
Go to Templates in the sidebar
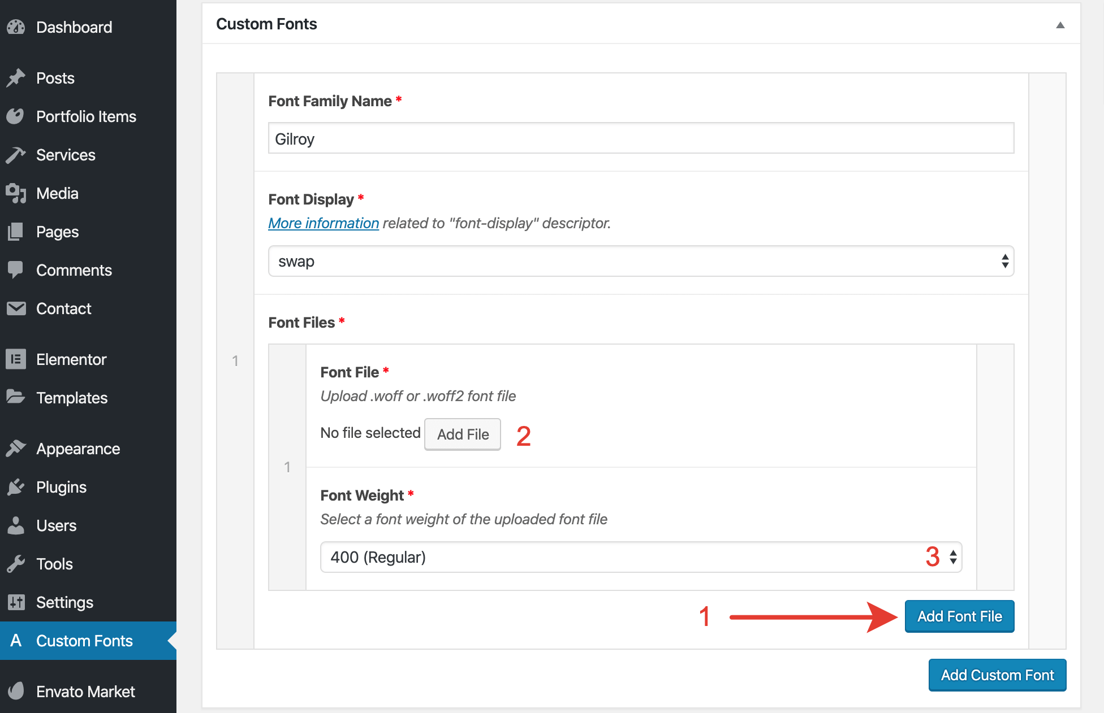pyautogui.click(x=72, y=398)
